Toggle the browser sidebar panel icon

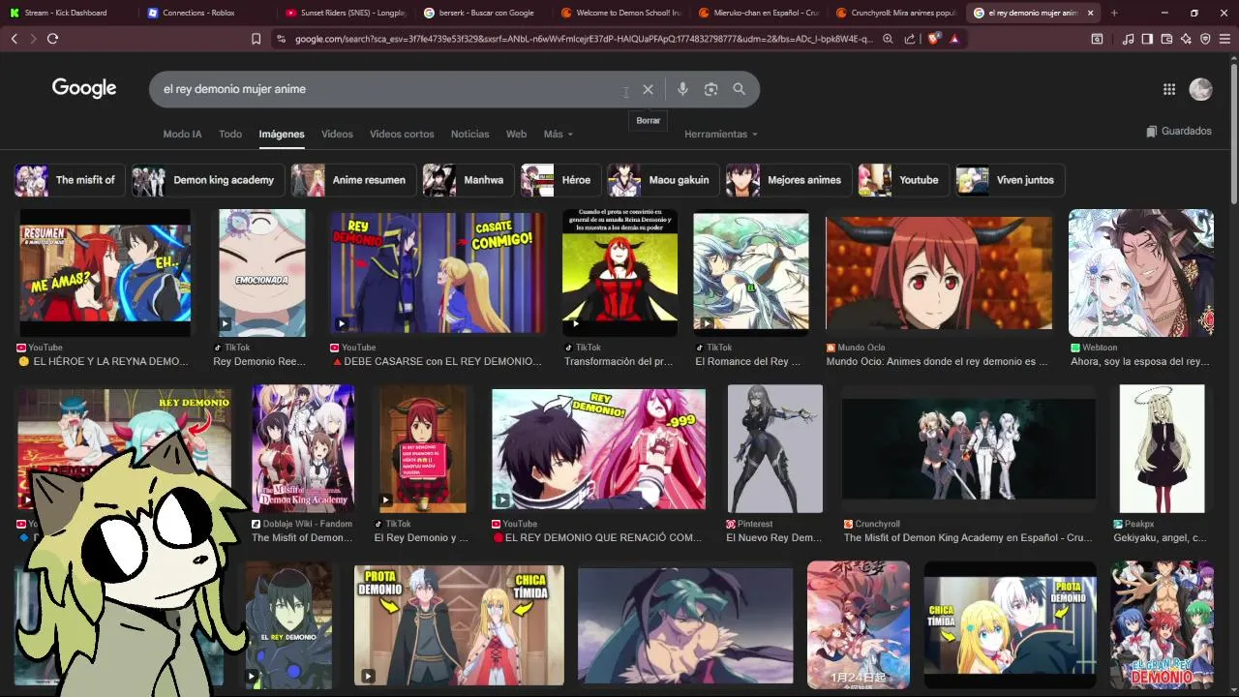[1147, 39]
